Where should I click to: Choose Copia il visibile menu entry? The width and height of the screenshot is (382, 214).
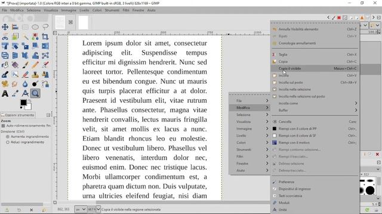(315, 69)
